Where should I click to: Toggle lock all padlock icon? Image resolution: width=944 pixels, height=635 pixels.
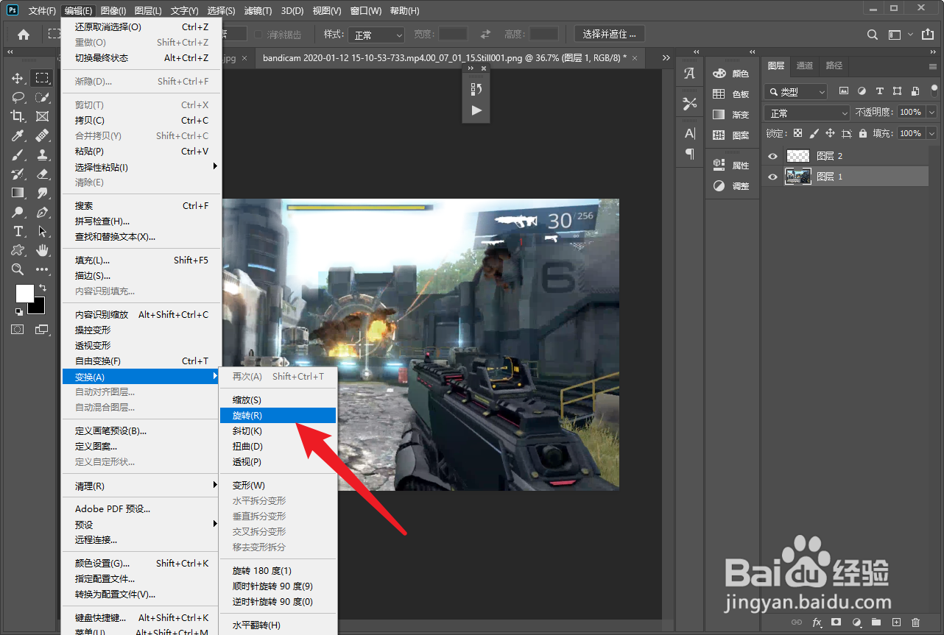click(x=863, y=134)
